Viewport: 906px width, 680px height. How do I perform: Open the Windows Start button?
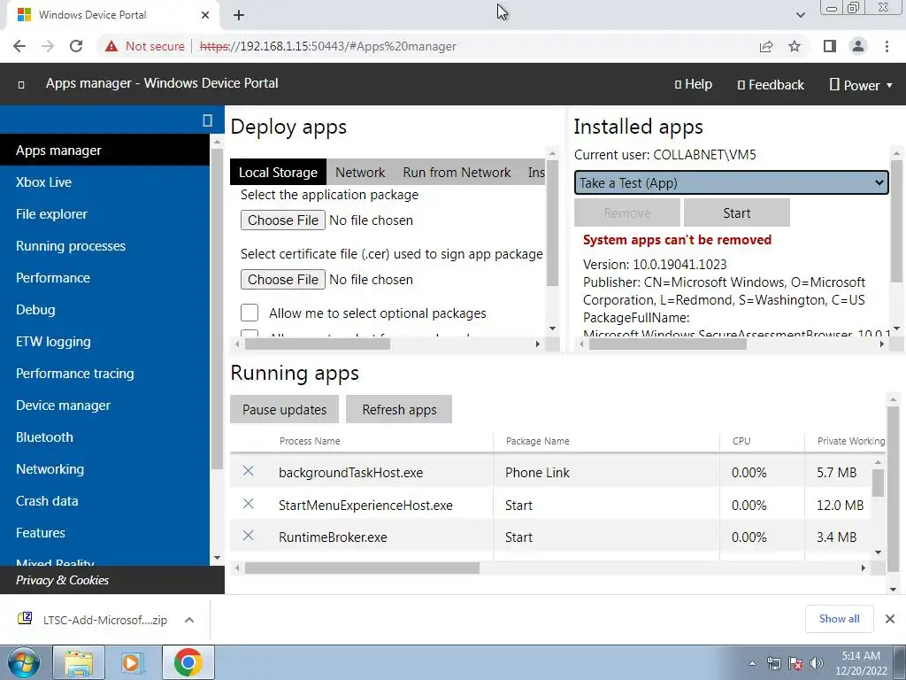pyautogui.click(x=24, y=662)
